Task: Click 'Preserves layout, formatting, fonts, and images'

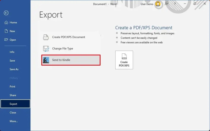Action: tap(148, 33)
